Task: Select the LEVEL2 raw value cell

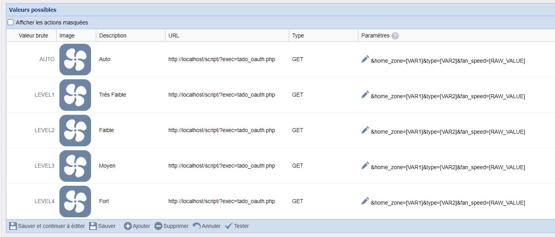Action: 44,130
